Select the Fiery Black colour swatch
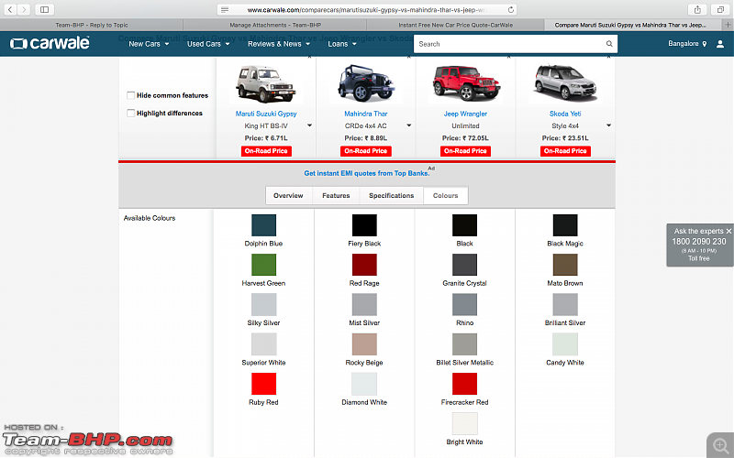This screenshot has width=734, height=458. 364,225
